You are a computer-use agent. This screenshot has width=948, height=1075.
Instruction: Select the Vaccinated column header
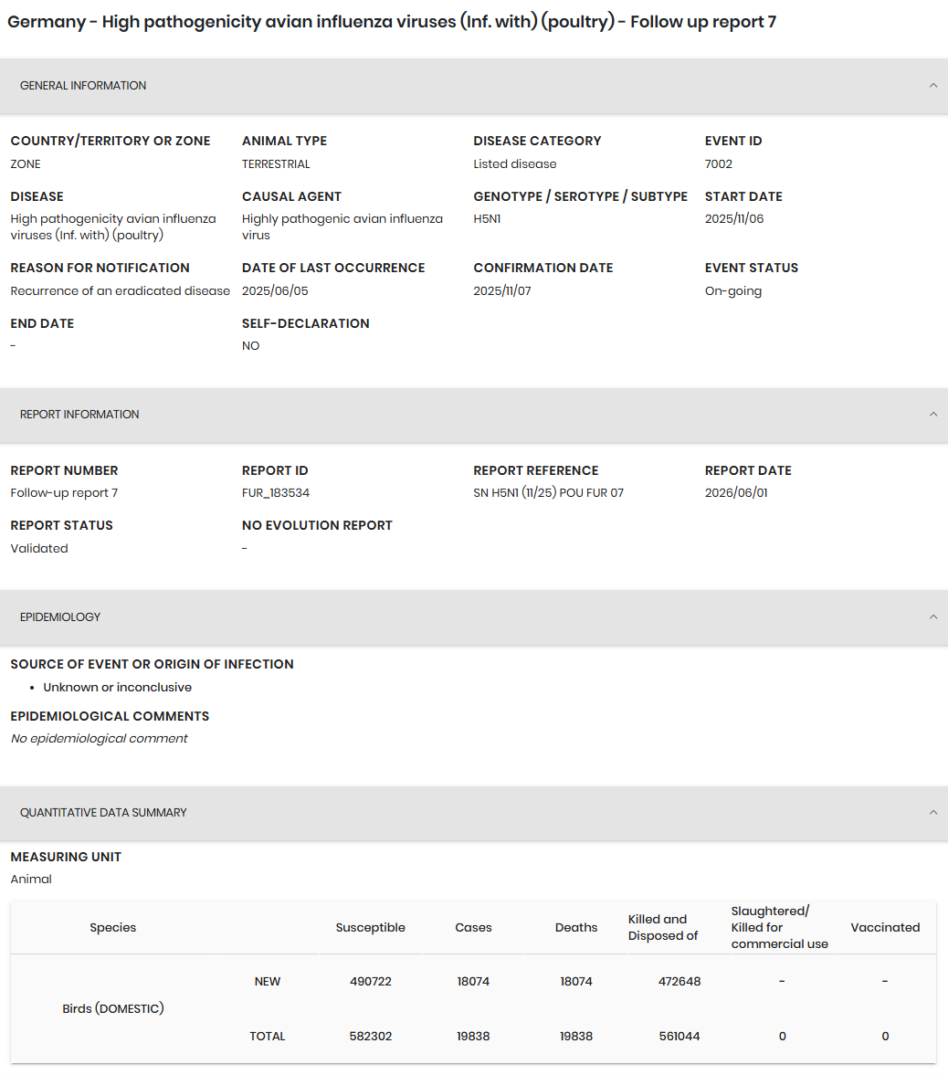(x=885, y=928)
